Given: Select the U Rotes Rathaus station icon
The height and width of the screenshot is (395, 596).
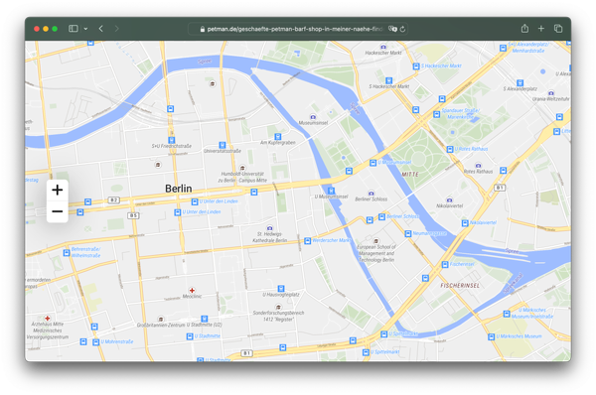Looking at the screenshot, I should tap(450, 149).
